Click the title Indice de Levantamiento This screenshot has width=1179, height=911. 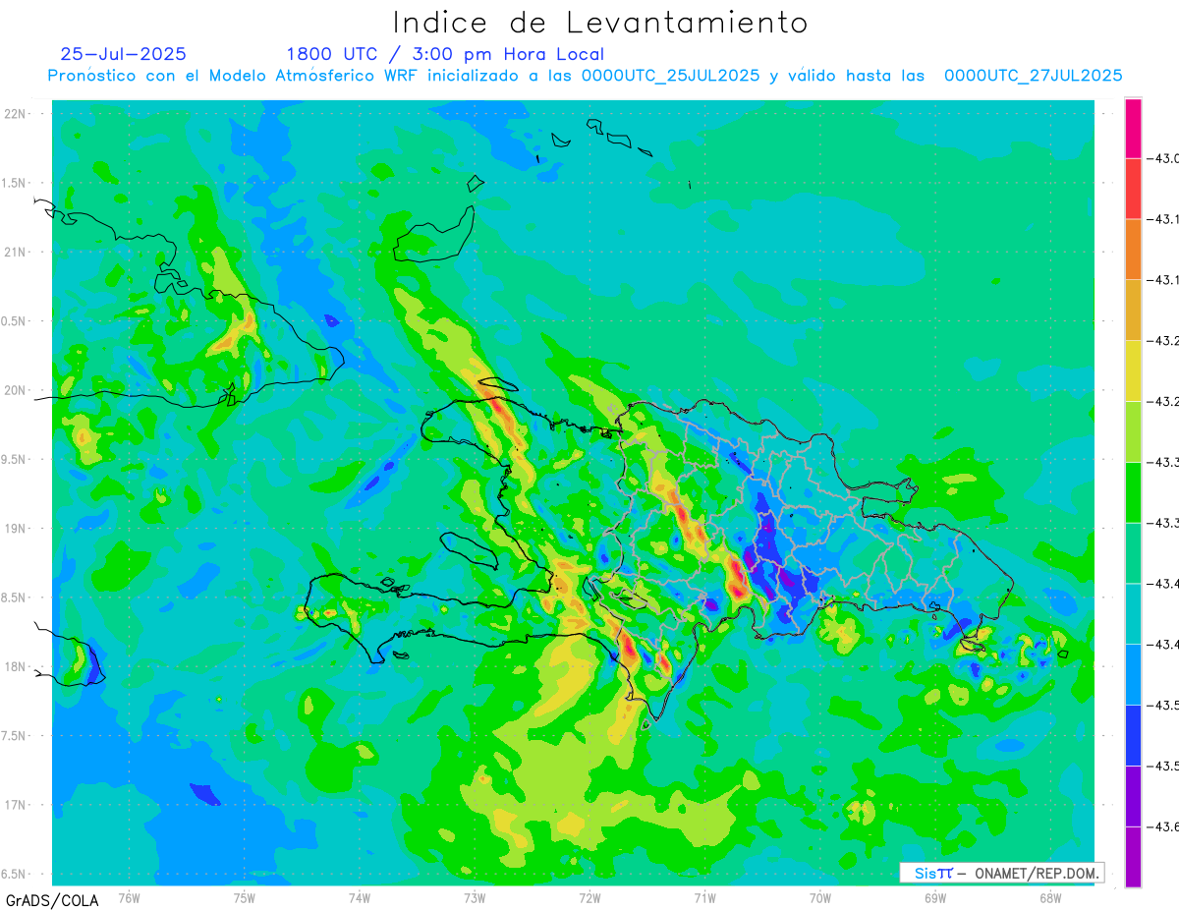(x=600, y=23)
